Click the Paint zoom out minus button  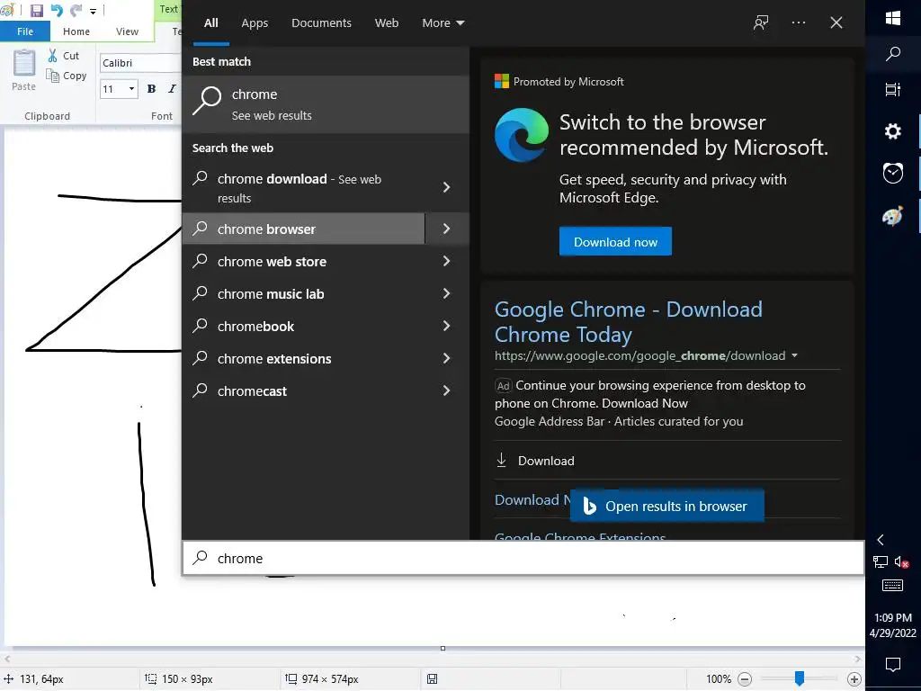744,679
